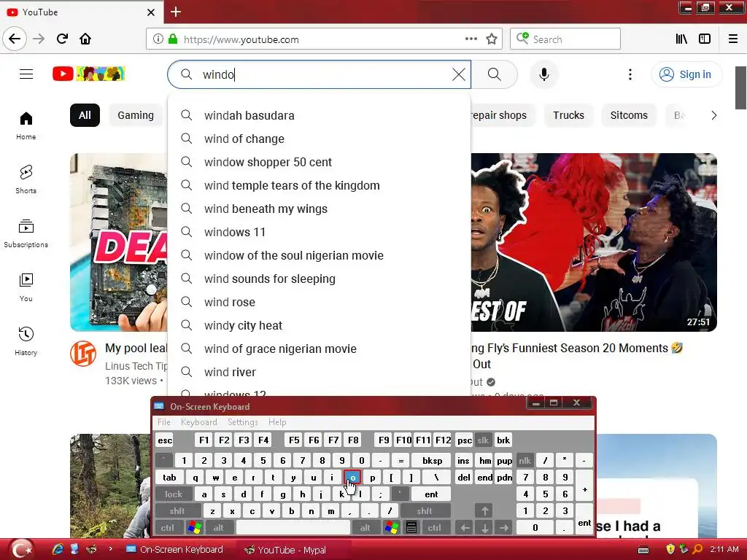Choose suggestion 'wind temple tears of the kingdom'
Viewport: 747px width, 560px height.
pyautogui.click(x=320, y=185)
